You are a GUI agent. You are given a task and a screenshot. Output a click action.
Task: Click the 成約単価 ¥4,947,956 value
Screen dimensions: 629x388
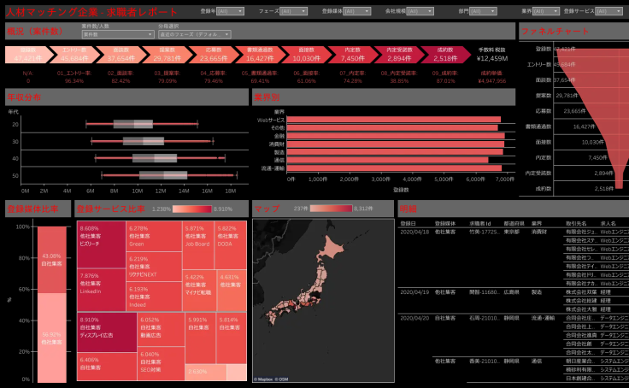click(492, 81)
